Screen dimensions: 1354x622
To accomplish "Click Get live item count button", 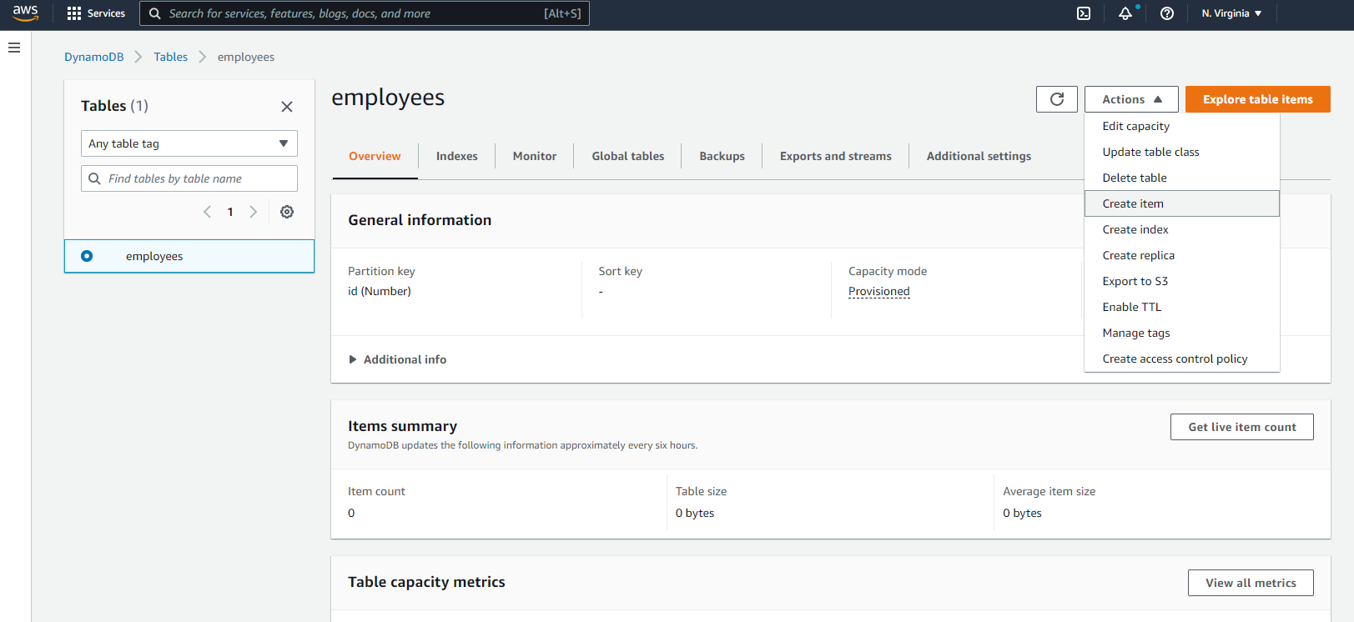I will 1242,427.
